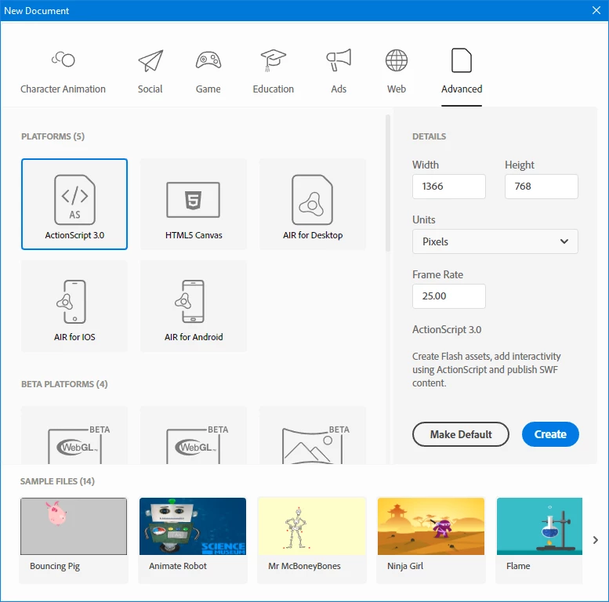
Task: Choose the Social paper plane icon
Action: [x=150, y=60]
